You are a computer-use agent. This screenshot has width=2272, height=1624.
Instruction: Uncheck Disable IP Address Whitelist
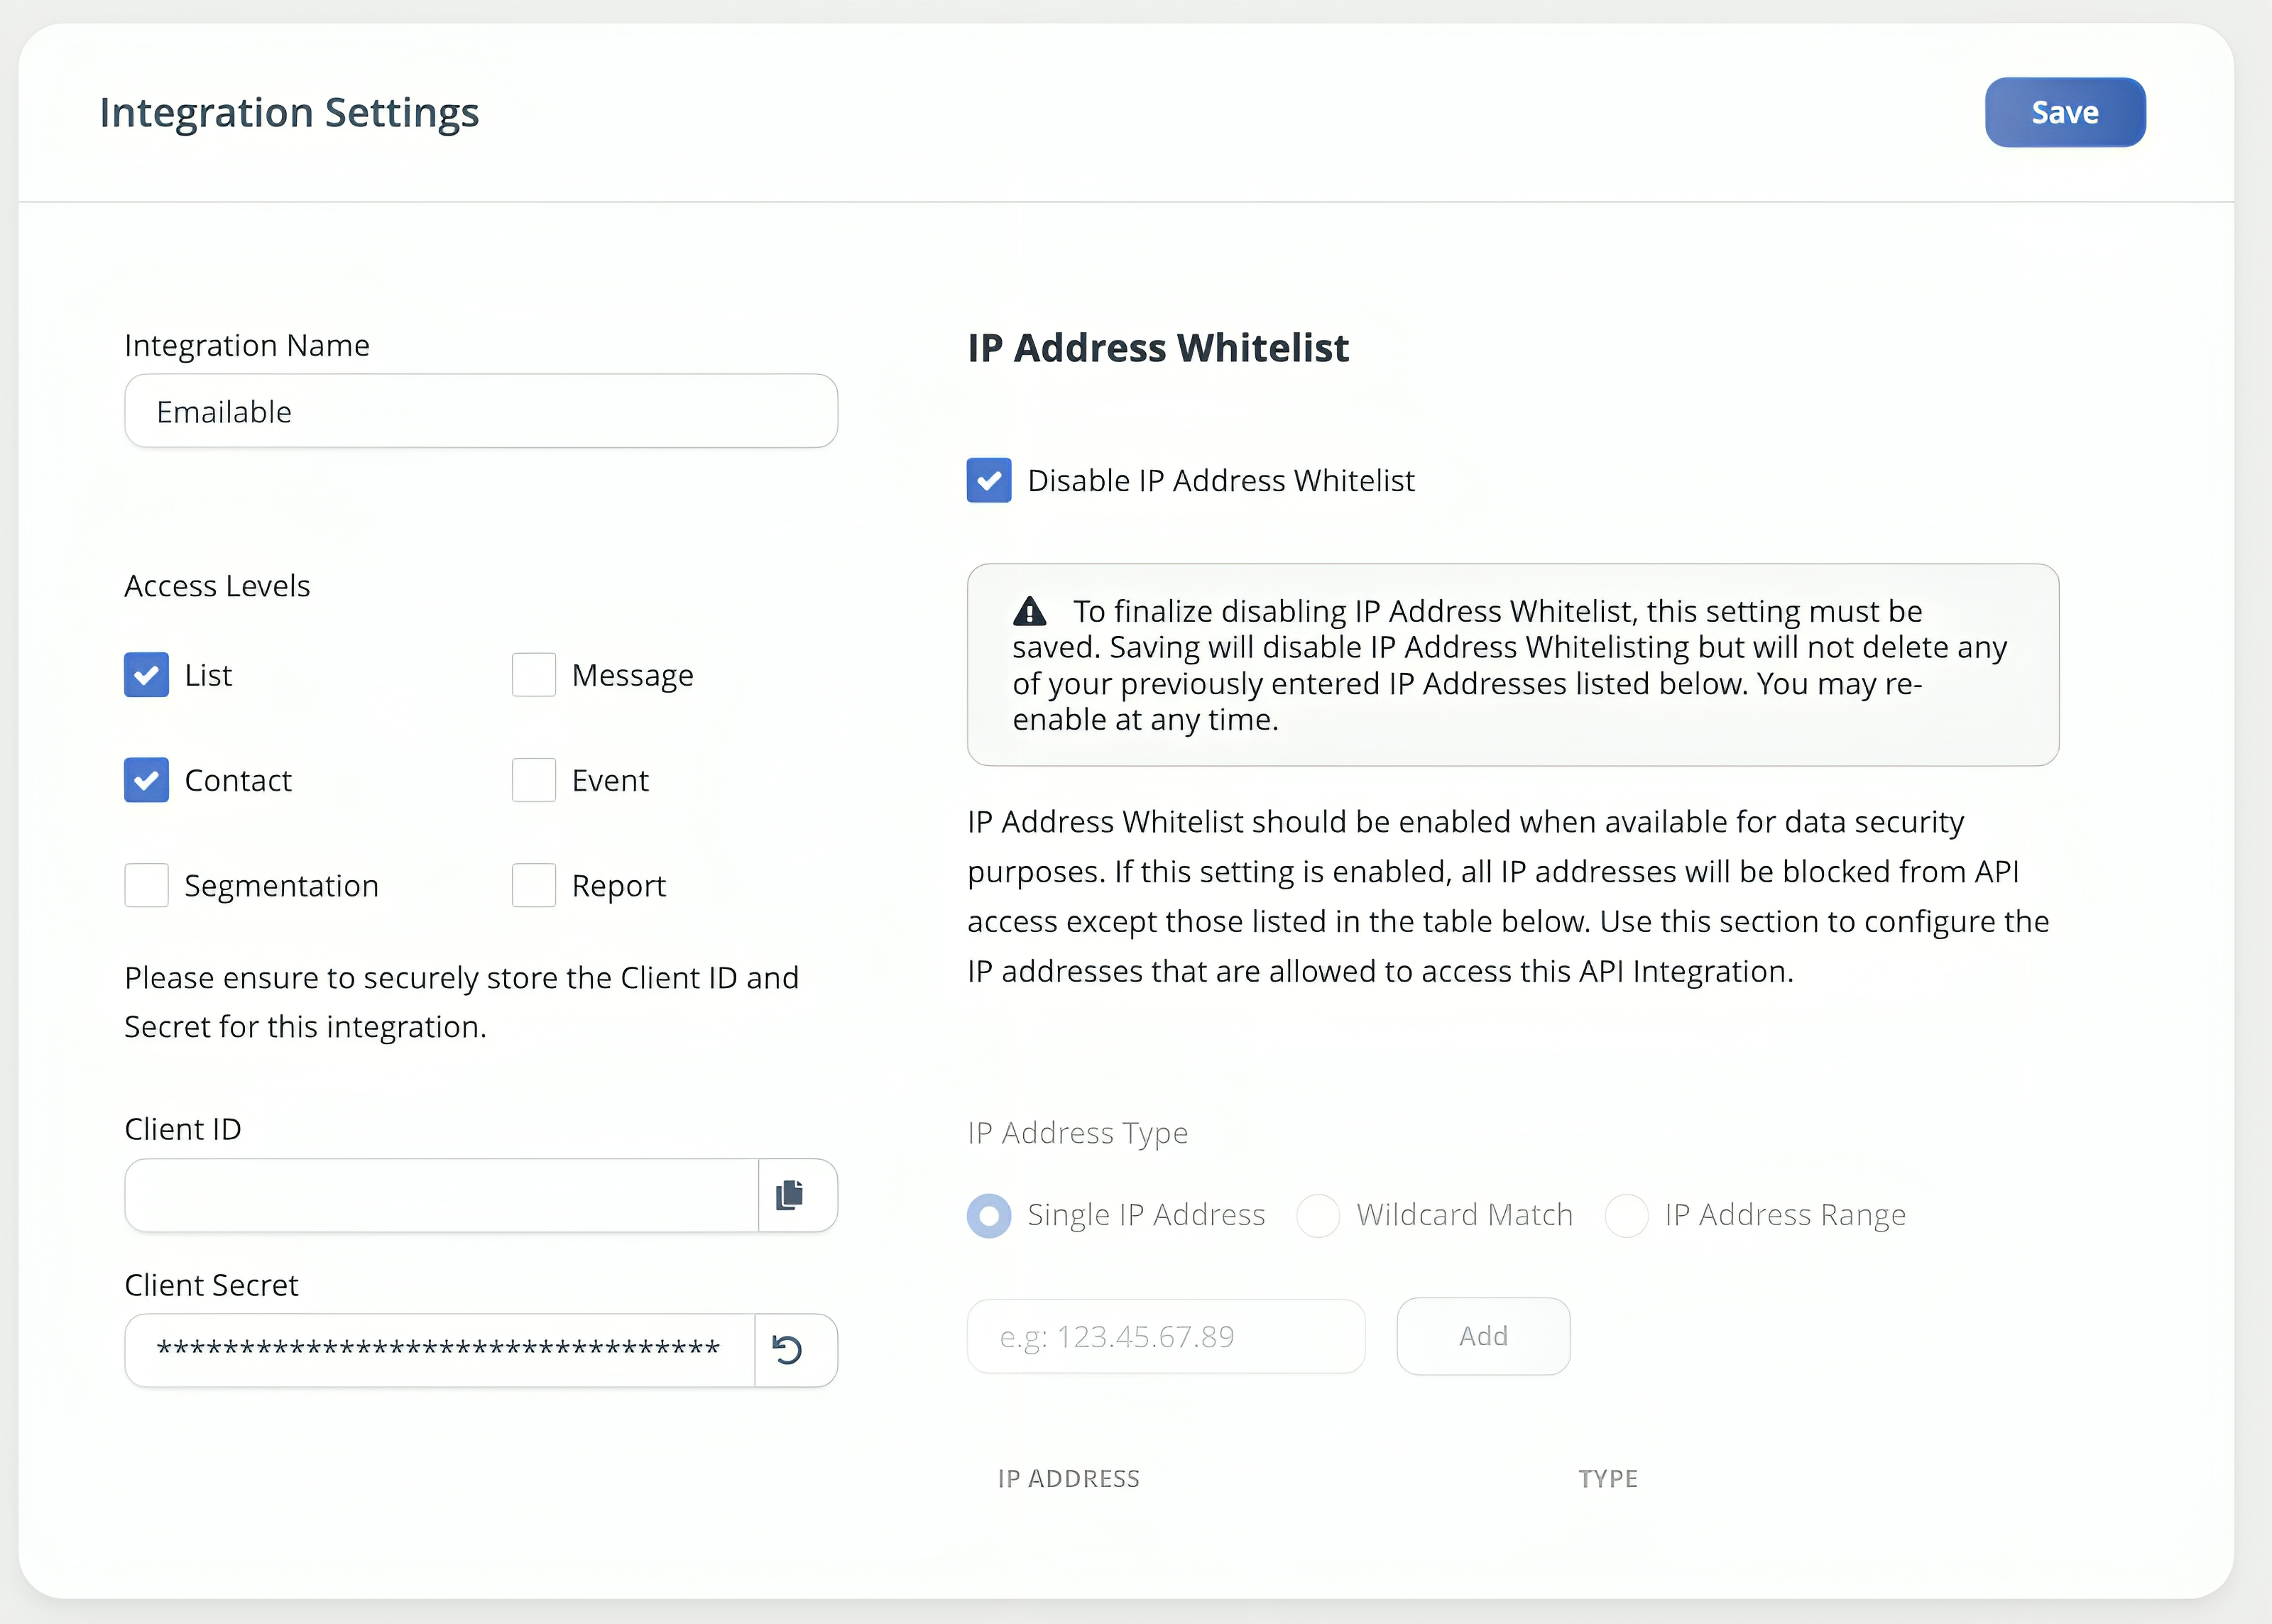coord(989,480)
